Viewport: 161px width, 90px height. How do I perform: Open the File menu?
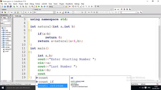(2, 4)
